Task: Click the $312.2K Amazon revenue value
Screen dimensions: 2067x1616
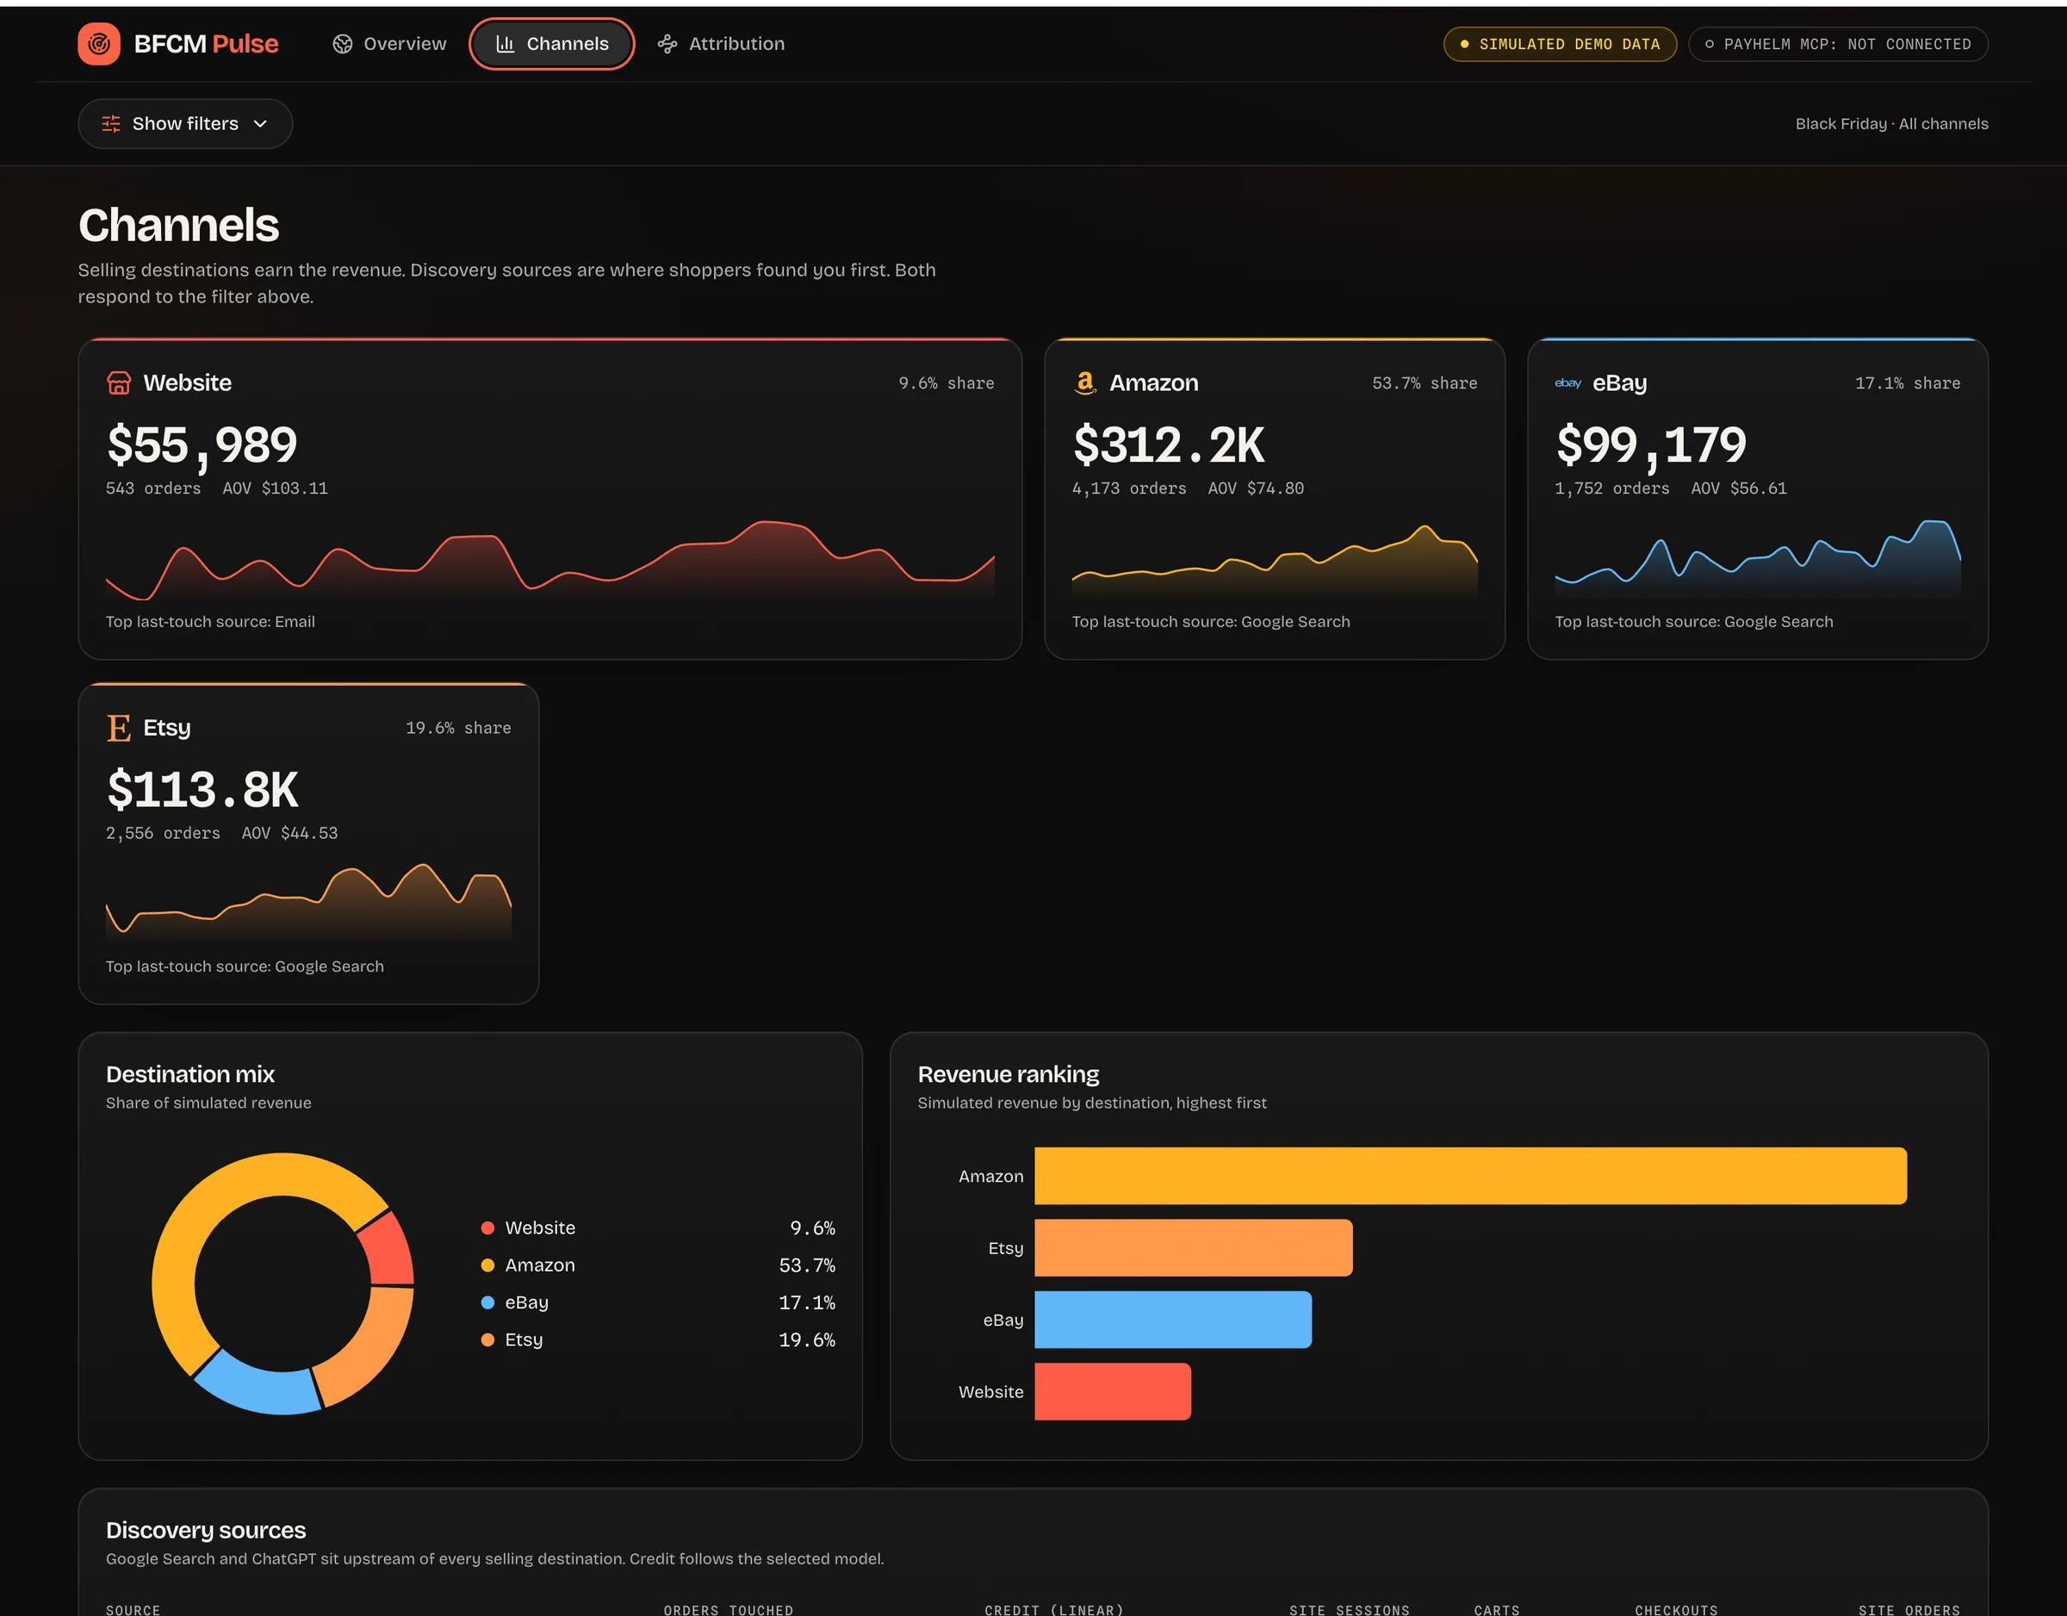Action: point(1169,444)
